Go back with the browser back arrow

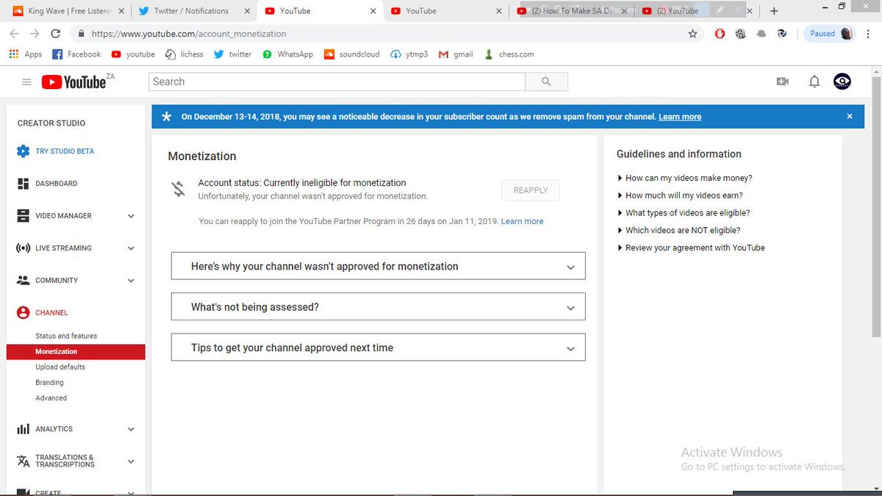pos(15,34)
